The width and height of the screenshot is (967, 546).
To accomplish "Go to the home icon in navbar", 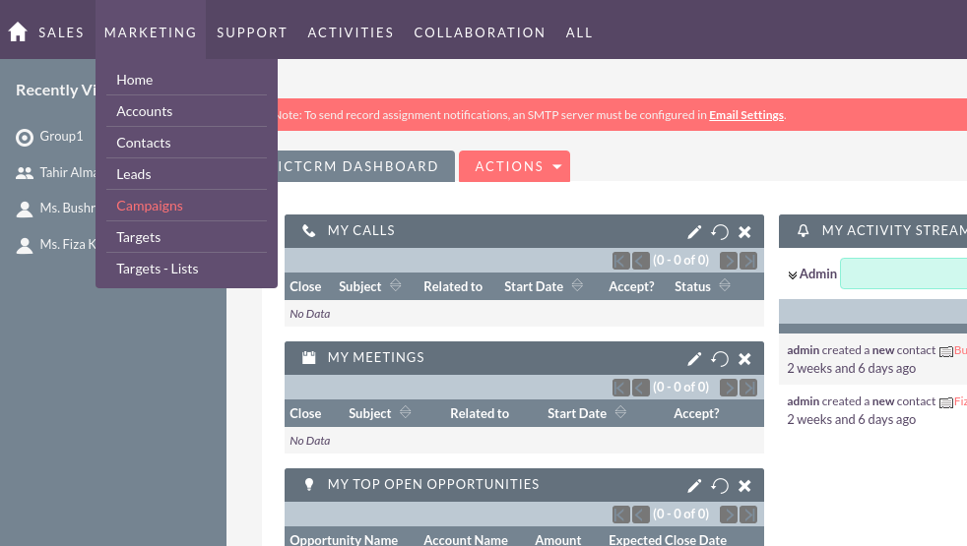I will (18, 32).
